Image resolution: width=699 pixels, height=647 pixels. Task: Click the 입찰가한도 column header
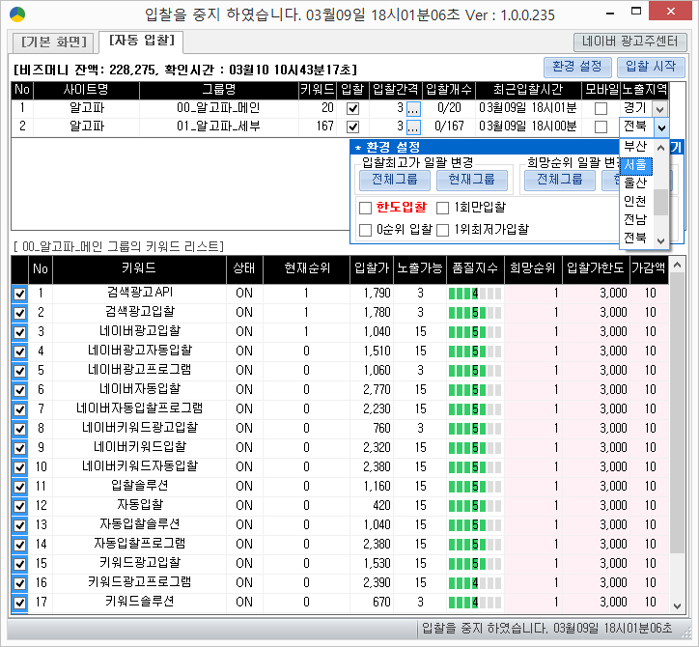coord(596,268)
